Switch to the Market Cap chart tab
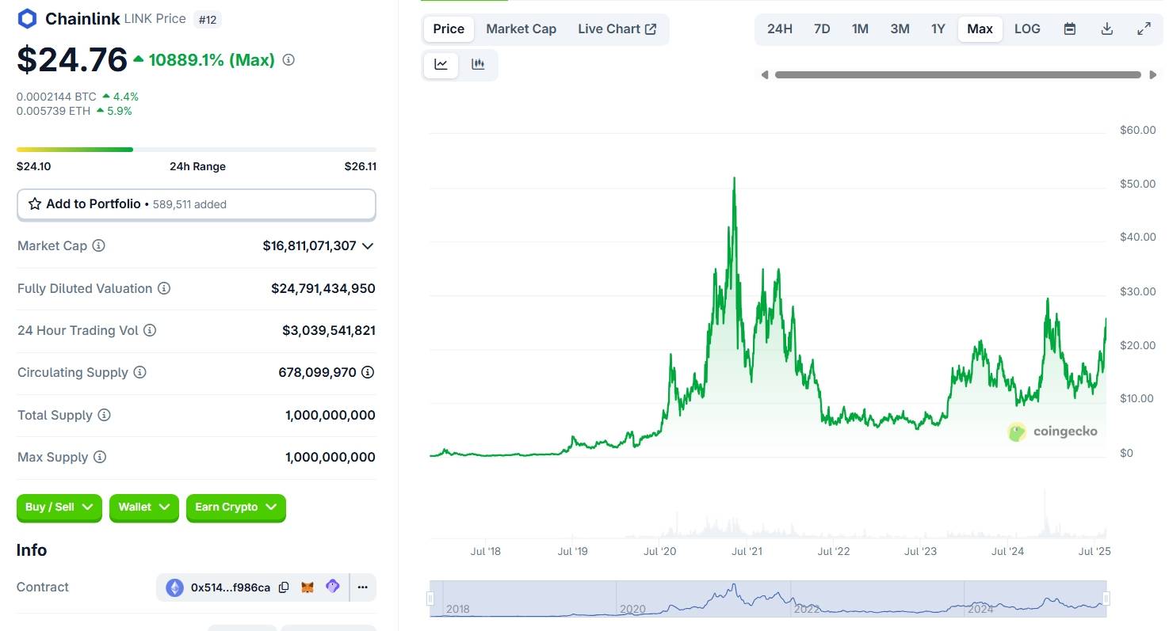 click(521, 29)
